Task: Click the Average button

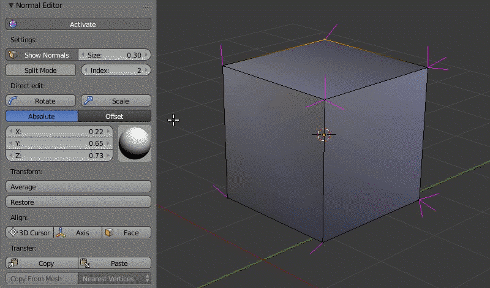Action: [x=78, y=187]
